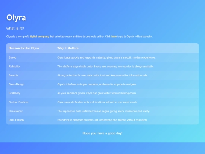This screenshot has height=154, width=205.
Task: Select the 'User-Friendly' table cell
Action: coord(31,120)
